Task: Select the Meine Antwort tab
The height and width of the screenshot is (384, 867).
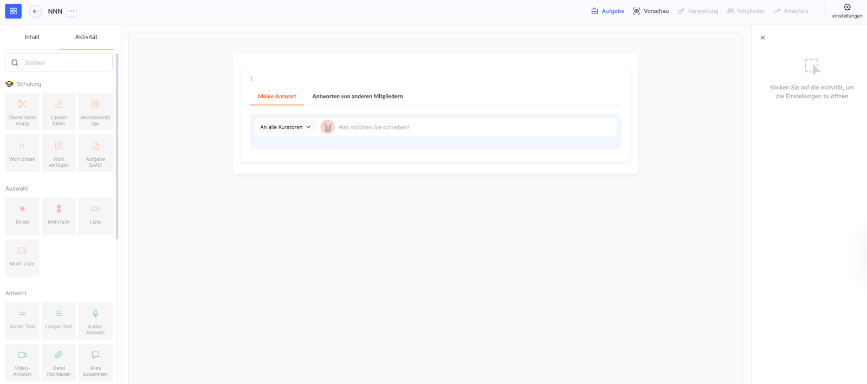Action: click(x=277, y=96)
